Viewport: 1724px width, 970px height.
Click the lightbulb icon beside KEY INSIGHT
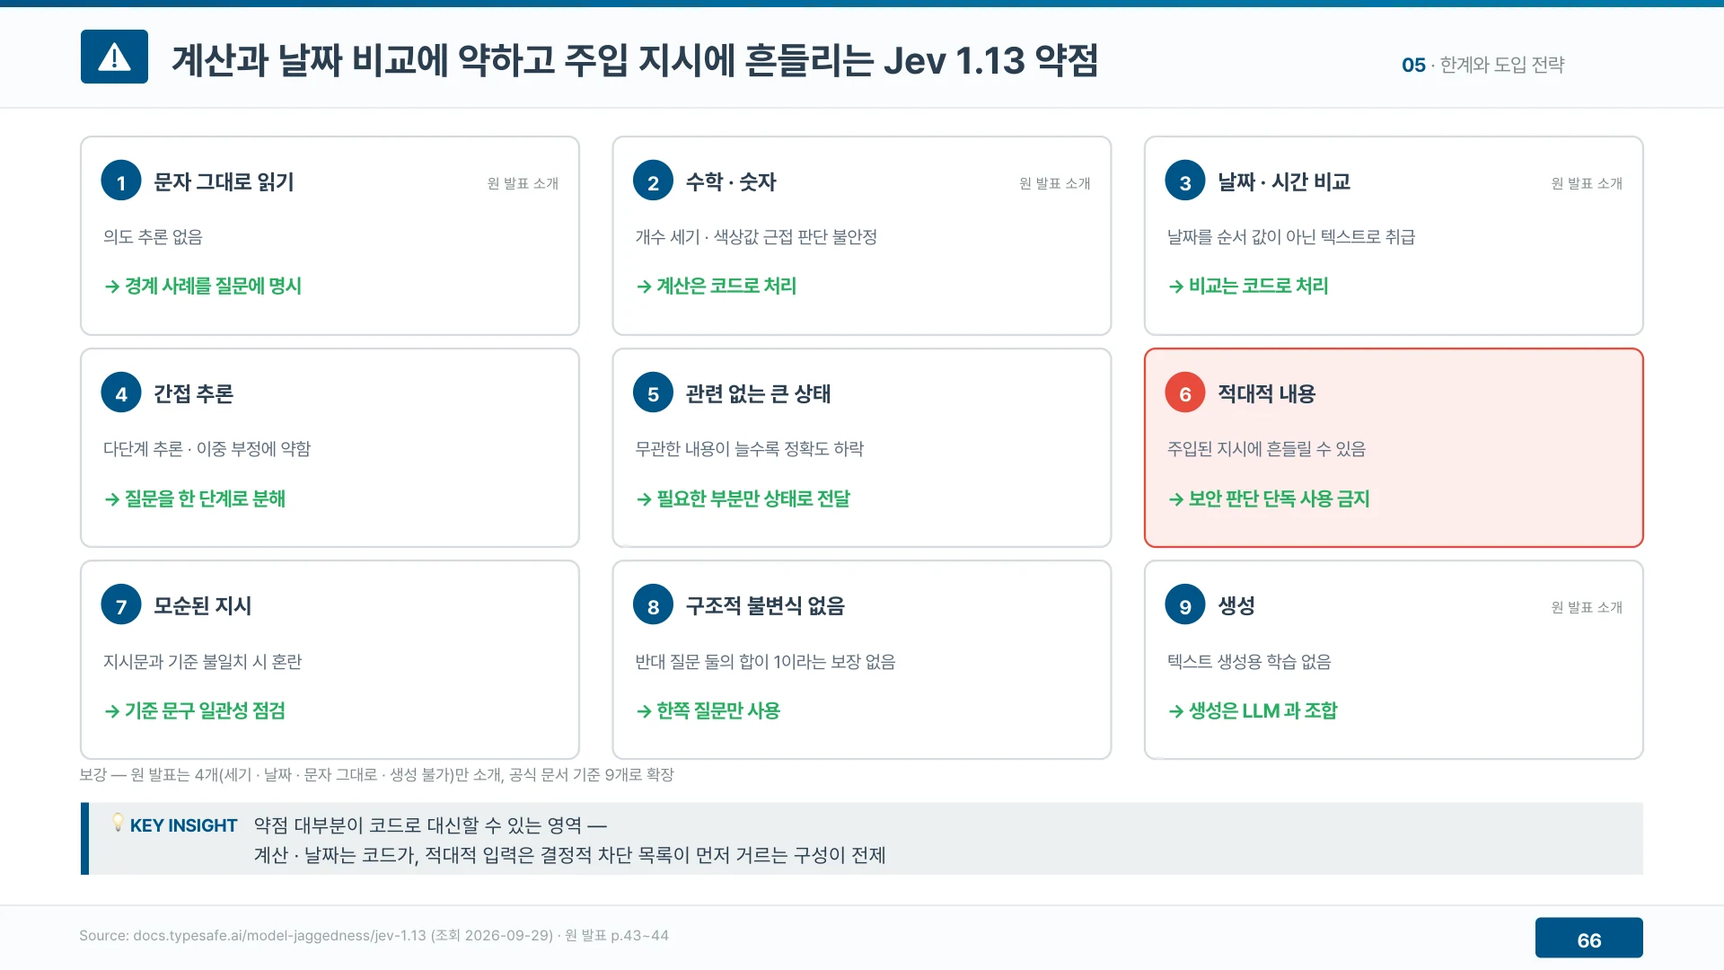118,823
